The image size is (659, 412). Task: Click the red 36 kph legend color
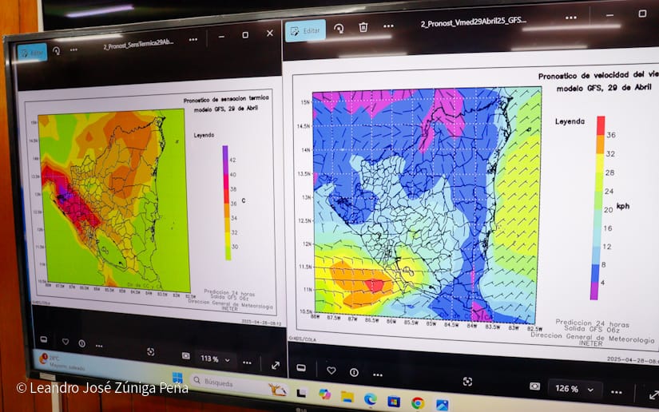pos(601,125)
